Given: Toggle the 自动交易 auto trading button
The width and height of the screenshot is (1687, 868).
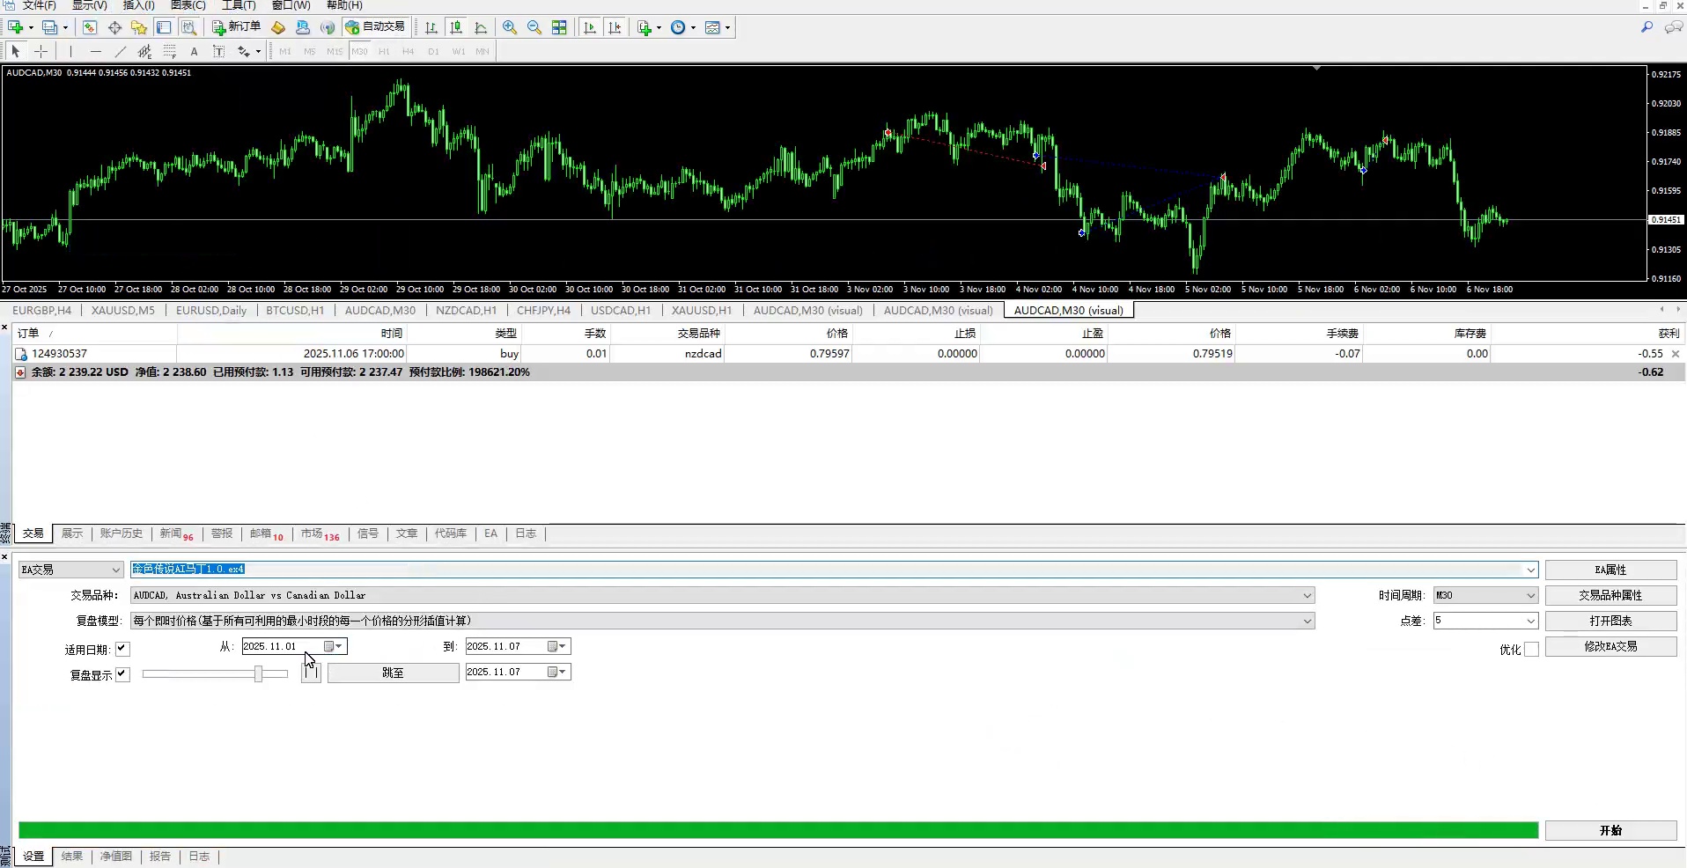Looking at the screenshot, I should pos(376,27).
